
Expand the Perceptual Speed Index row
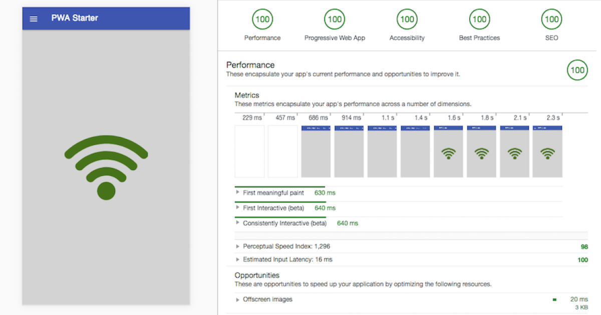coord(238,246)
